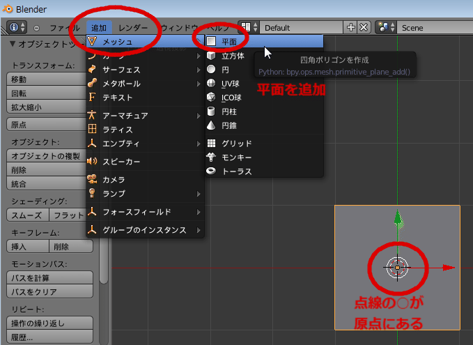This screenshot has width=473, height=345.
Task: Click the lamp bulb icon beside ランプ
Action: point(92,193)
